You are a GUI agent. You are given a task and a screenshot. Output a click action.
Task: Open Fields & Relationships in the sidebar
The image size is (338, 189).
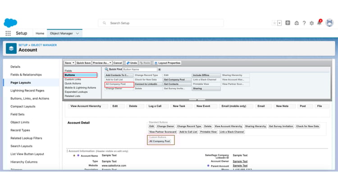(x=26, y=75)
